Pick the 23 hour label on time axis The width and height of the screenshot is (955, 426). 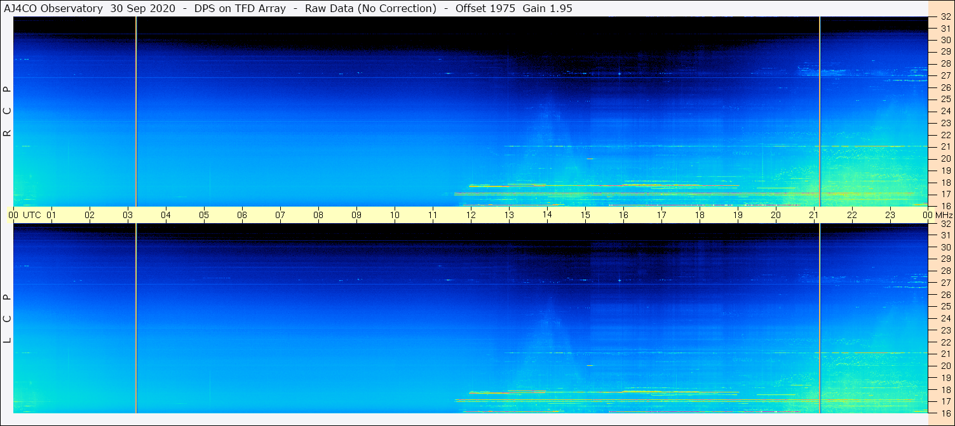pos(890,215)
